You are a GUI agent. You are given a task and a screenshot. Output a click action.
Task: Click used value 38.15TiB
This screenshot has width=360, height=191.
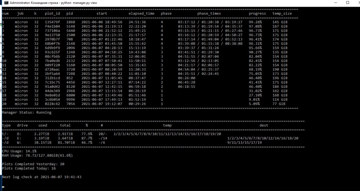[x=43, y=143]
